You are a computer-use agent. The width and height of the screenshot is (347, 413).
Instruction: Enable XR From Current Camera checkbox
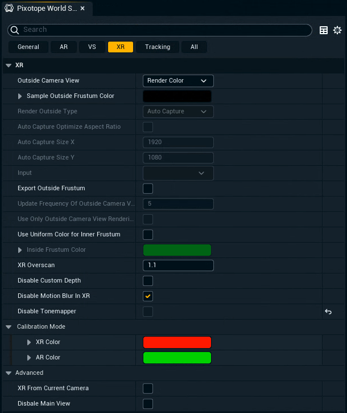coord(148,389)
